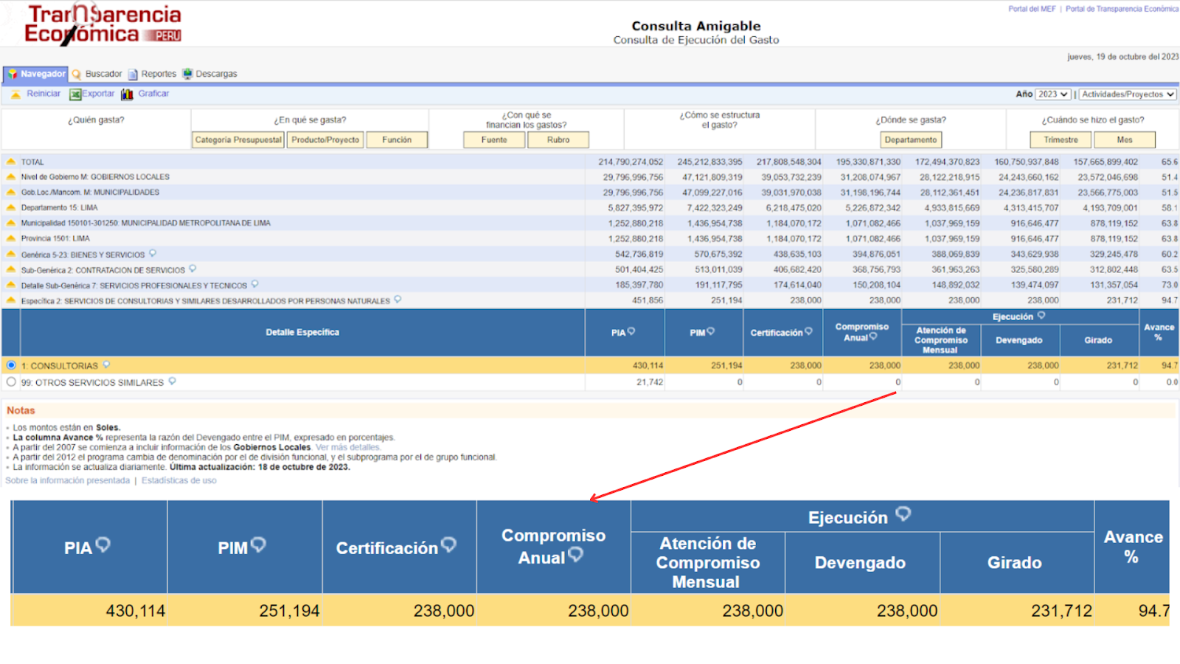
Task: Collapse the Municipalidad Metropolitana de Lima arrow
Action: [11, 223]
